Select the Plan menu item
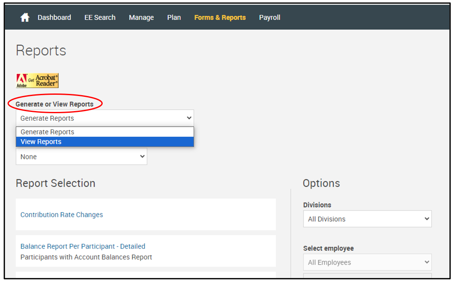 (x=174, y=18)
